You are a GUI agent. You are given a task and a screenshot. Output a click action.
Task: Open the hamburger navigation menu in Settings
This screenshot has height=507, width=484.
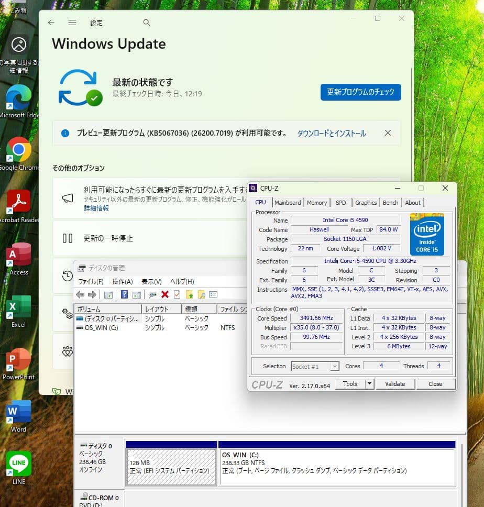[72, 23]
